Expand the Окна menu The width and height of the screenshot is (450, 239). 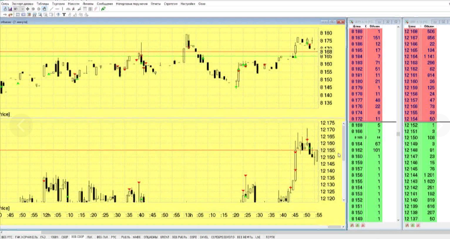tap(202, 3)
